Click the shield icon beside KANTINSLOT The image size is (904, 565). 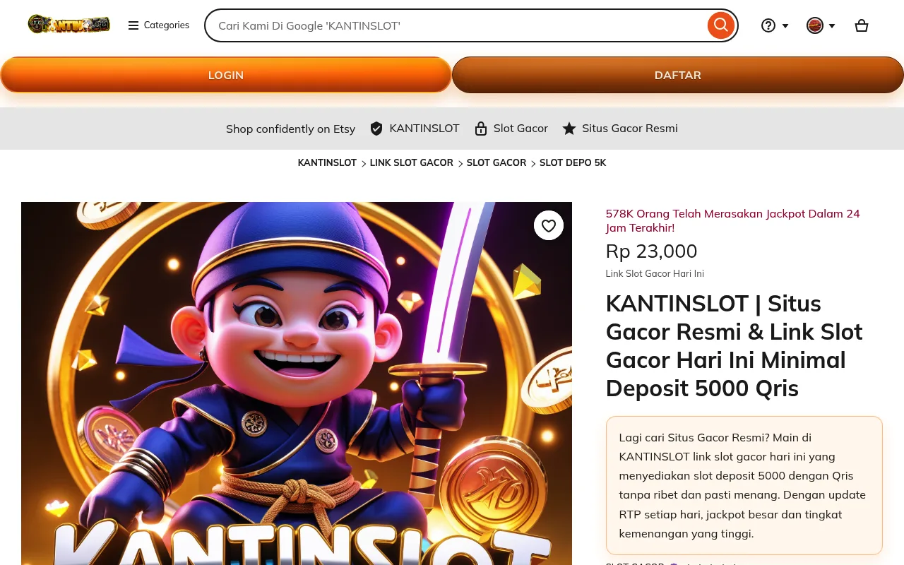click(376, 129)
